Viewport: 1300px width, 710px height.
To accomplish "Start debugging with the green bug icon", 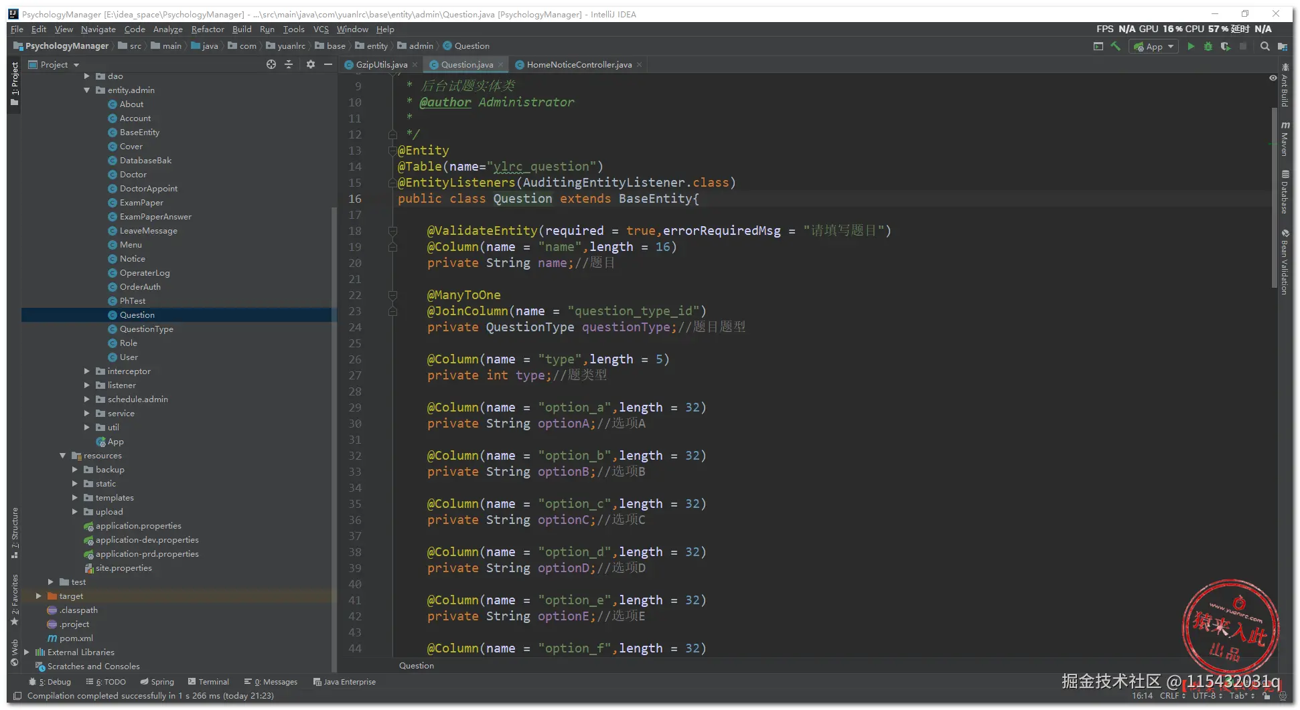I will point(1208,47).
